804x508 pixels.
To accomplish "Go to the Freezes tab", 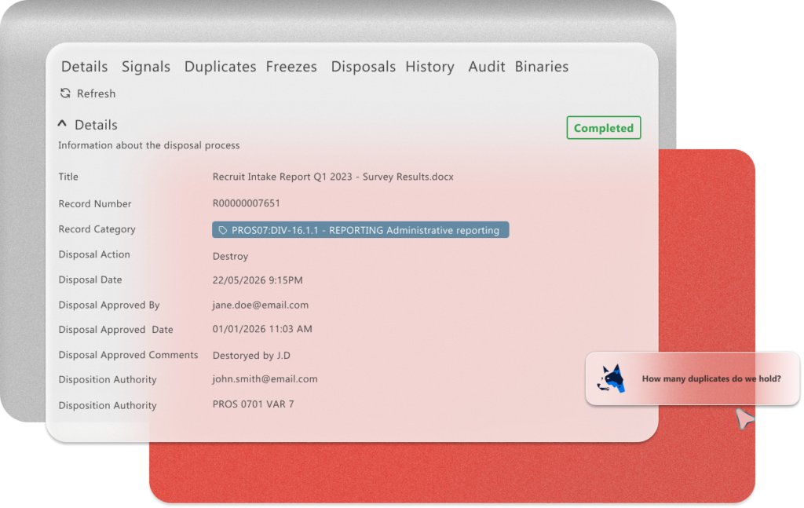I will (x=291, y=67).
